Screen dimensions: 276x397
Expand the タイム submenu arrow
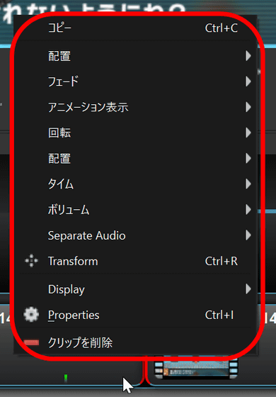[x=248, y=184]
